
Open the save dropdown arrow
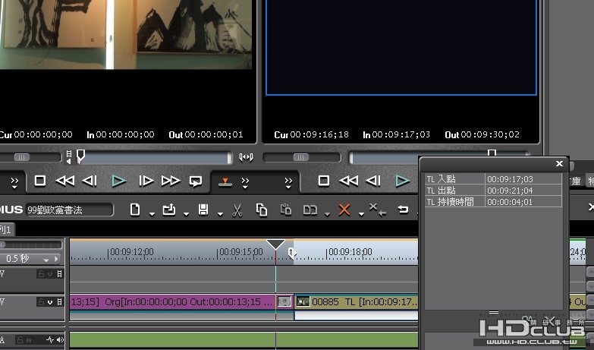(220, 214)
